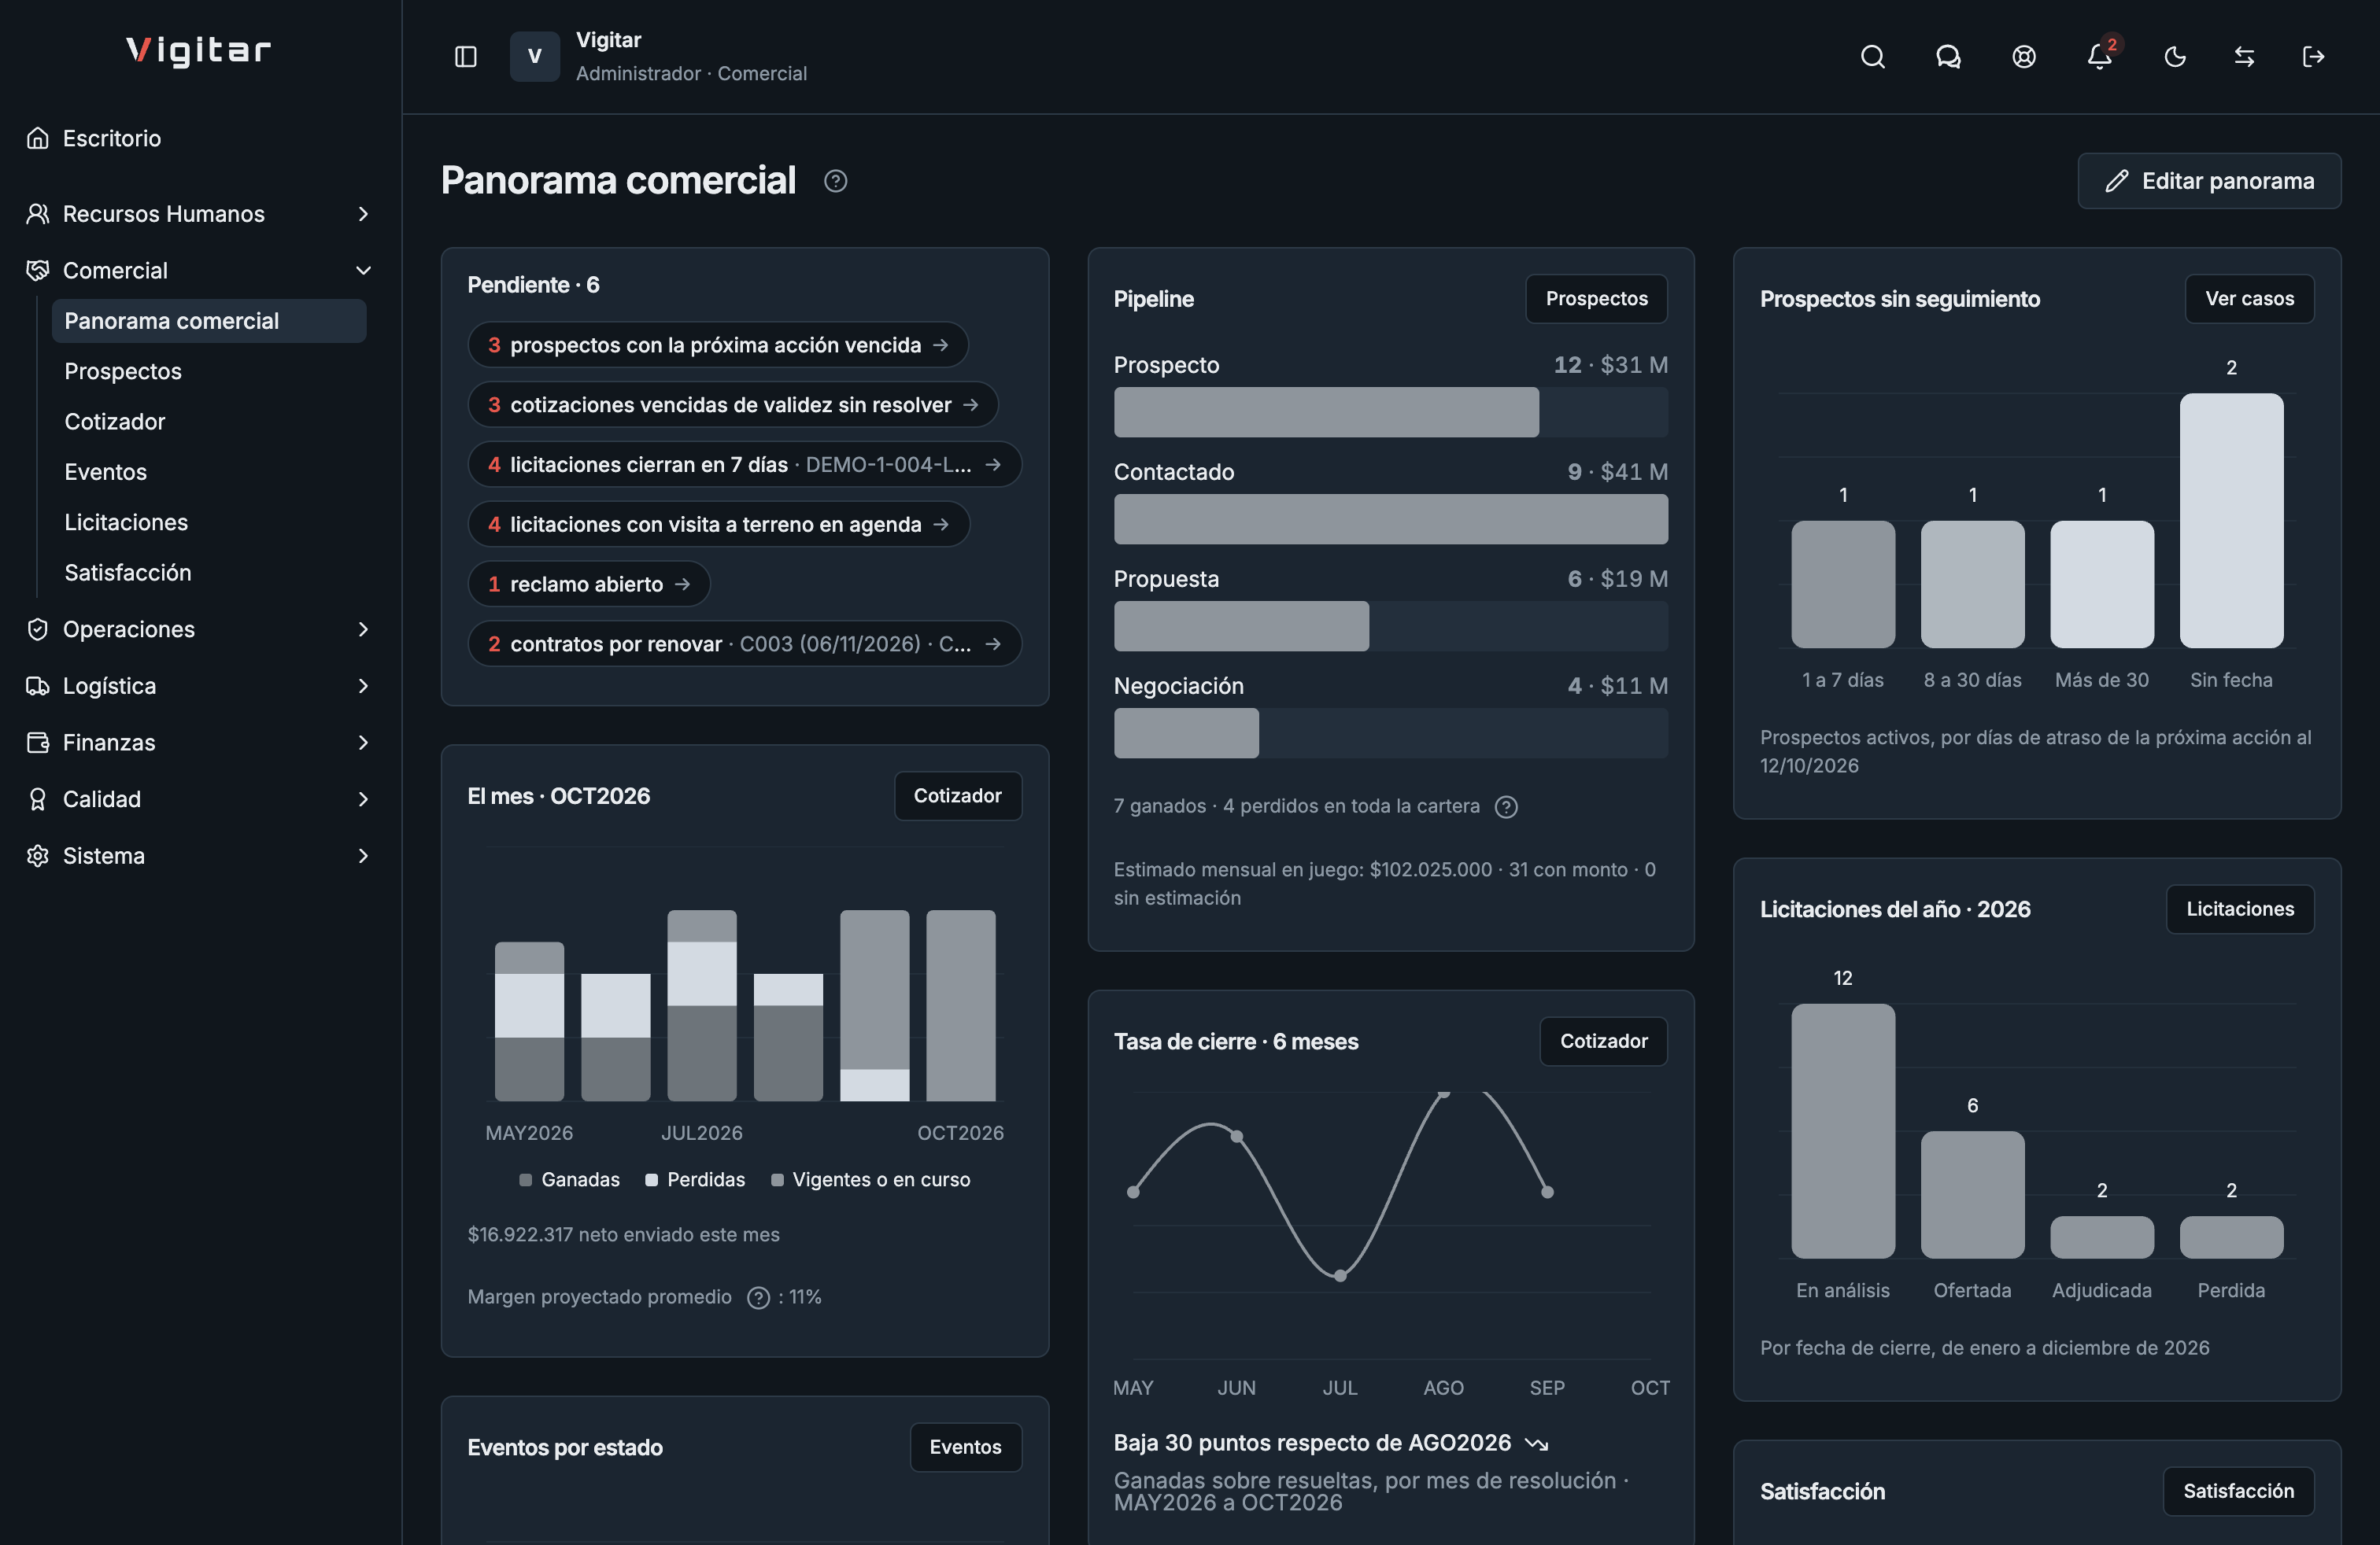Open prospectos con próxima acción vencida

tap(718, 345)
